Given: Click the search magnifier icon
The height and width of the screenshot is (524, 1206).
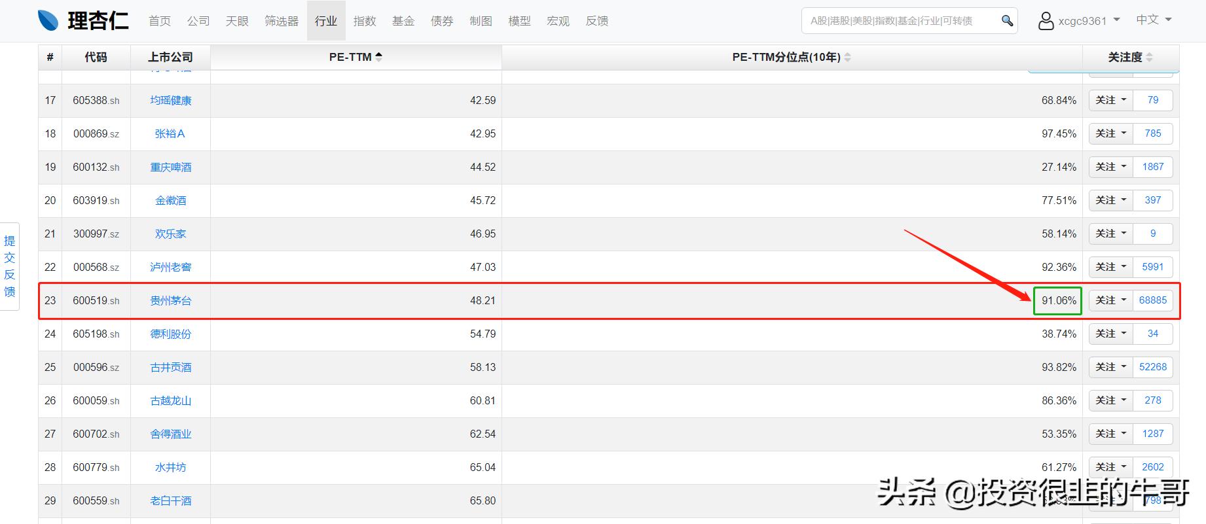Looking at the screenshot, I should [x=1007, y=21].
